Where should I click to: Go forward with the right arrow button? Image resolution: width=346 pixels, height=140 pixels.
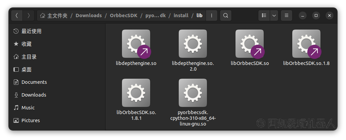(29, 15)
